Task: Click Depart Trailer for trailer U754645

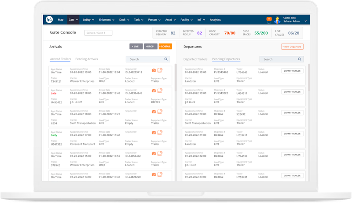Action: (x=292, y=71)
